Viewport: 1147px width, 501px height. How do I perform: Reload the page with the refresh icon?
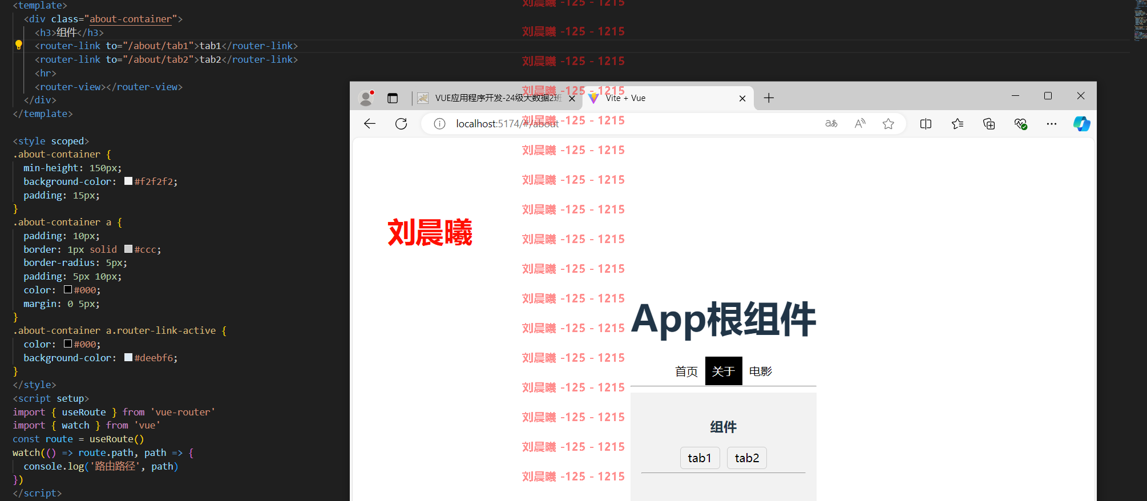pos(401,124)
